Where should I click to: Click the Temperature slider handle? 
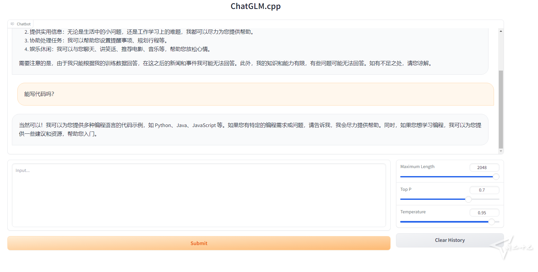[x=491, y=222]
